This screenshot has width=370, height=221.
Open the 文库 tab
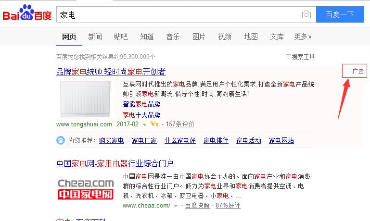tap(277, 37)
